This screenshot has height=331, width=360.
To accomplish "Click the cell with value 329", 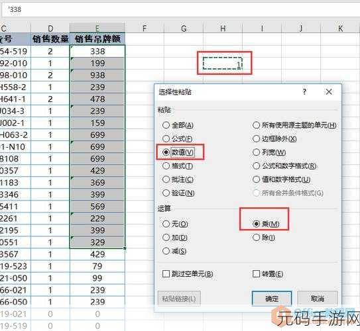I will click(97, 242).
